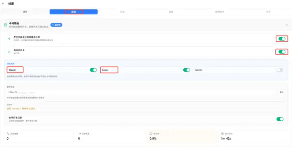Click the 0 value under 总请求数
The width and height of the screenshot is (292, 147).
click(x=79, y=139)
